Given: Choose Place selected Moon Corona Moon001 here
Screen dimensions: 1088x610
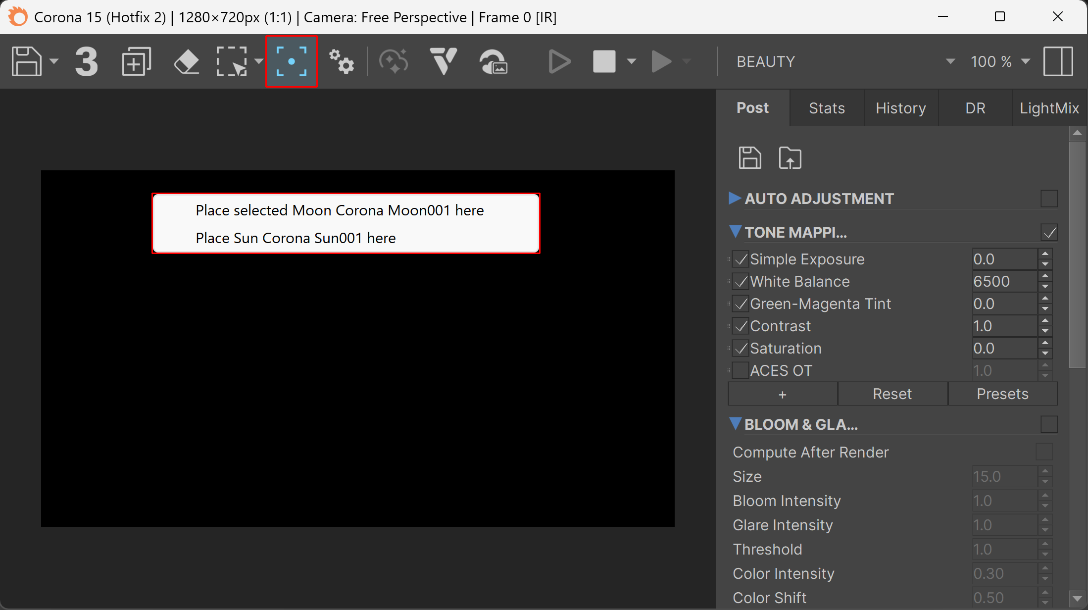Looking at the screenshot, I should (x=346, y=210).
